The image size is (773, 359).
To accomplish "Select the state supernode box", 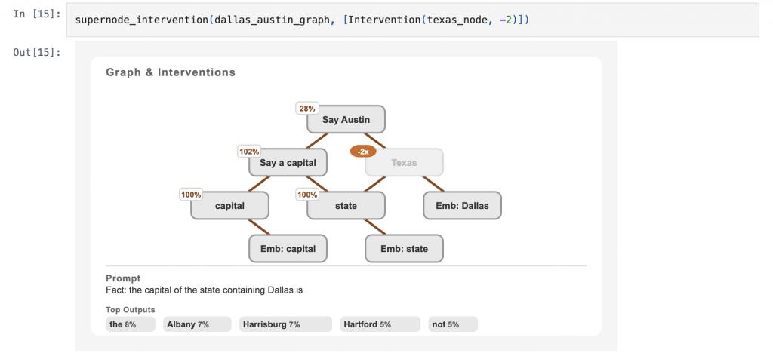I will coord(346,205).
